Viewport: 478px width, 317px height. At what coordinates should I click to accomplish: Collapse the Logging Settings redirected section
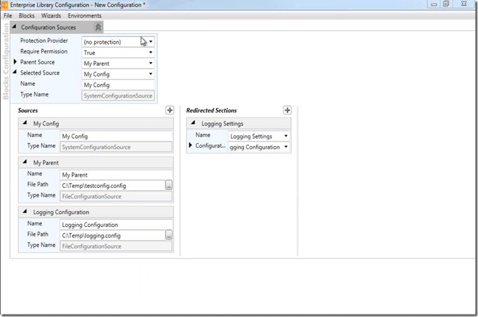coord(193,123)
